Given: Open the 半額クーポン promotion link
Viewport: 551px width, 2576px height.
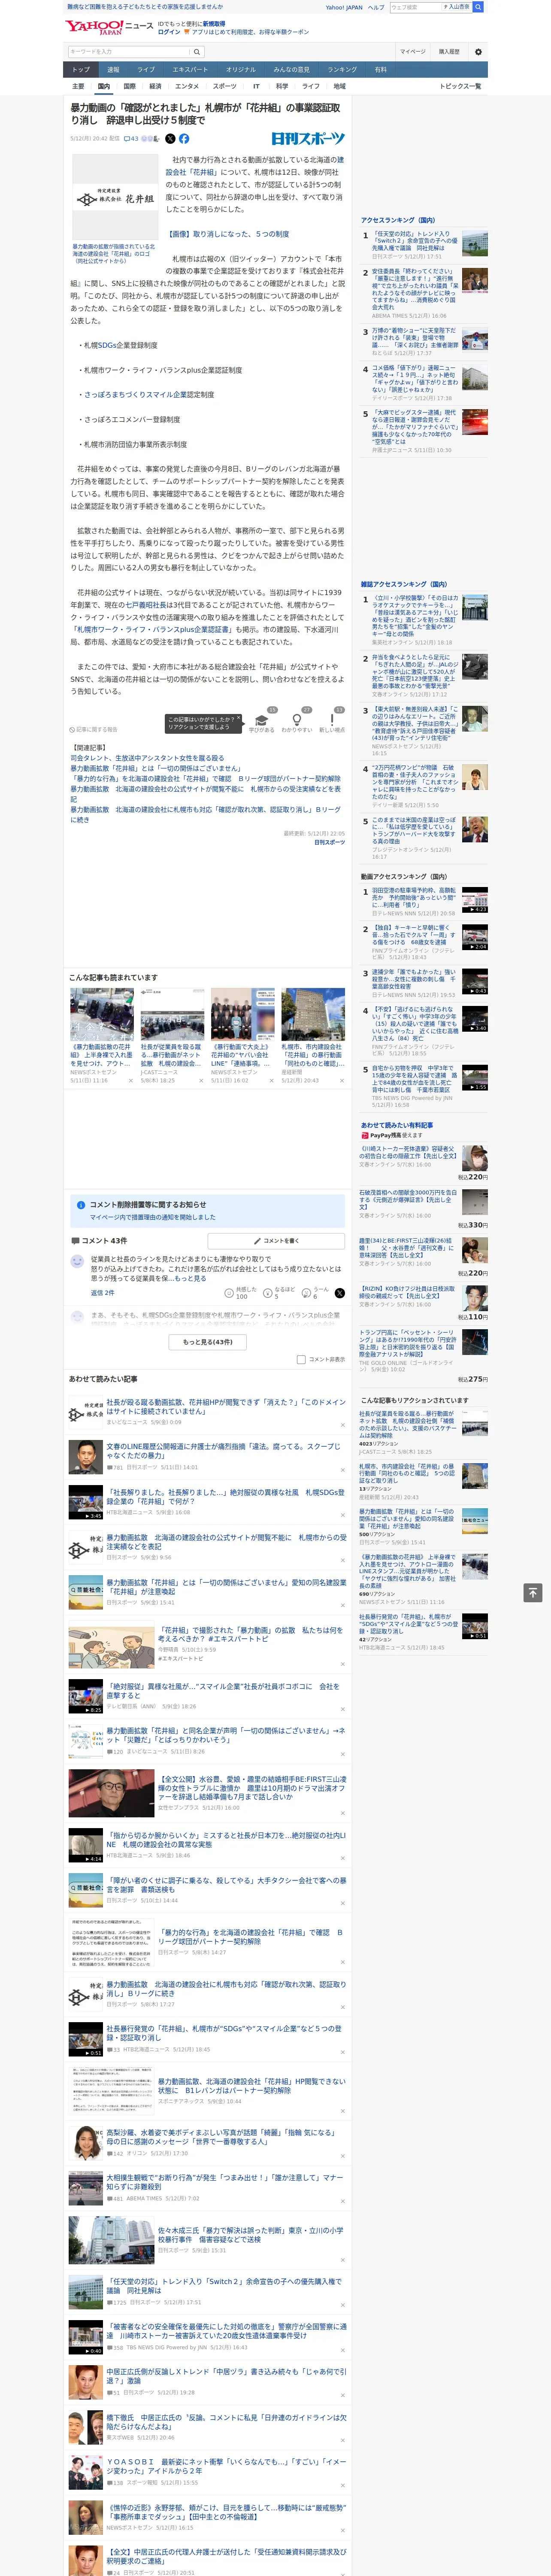Looking at the screenshot, I should (251, 32).
